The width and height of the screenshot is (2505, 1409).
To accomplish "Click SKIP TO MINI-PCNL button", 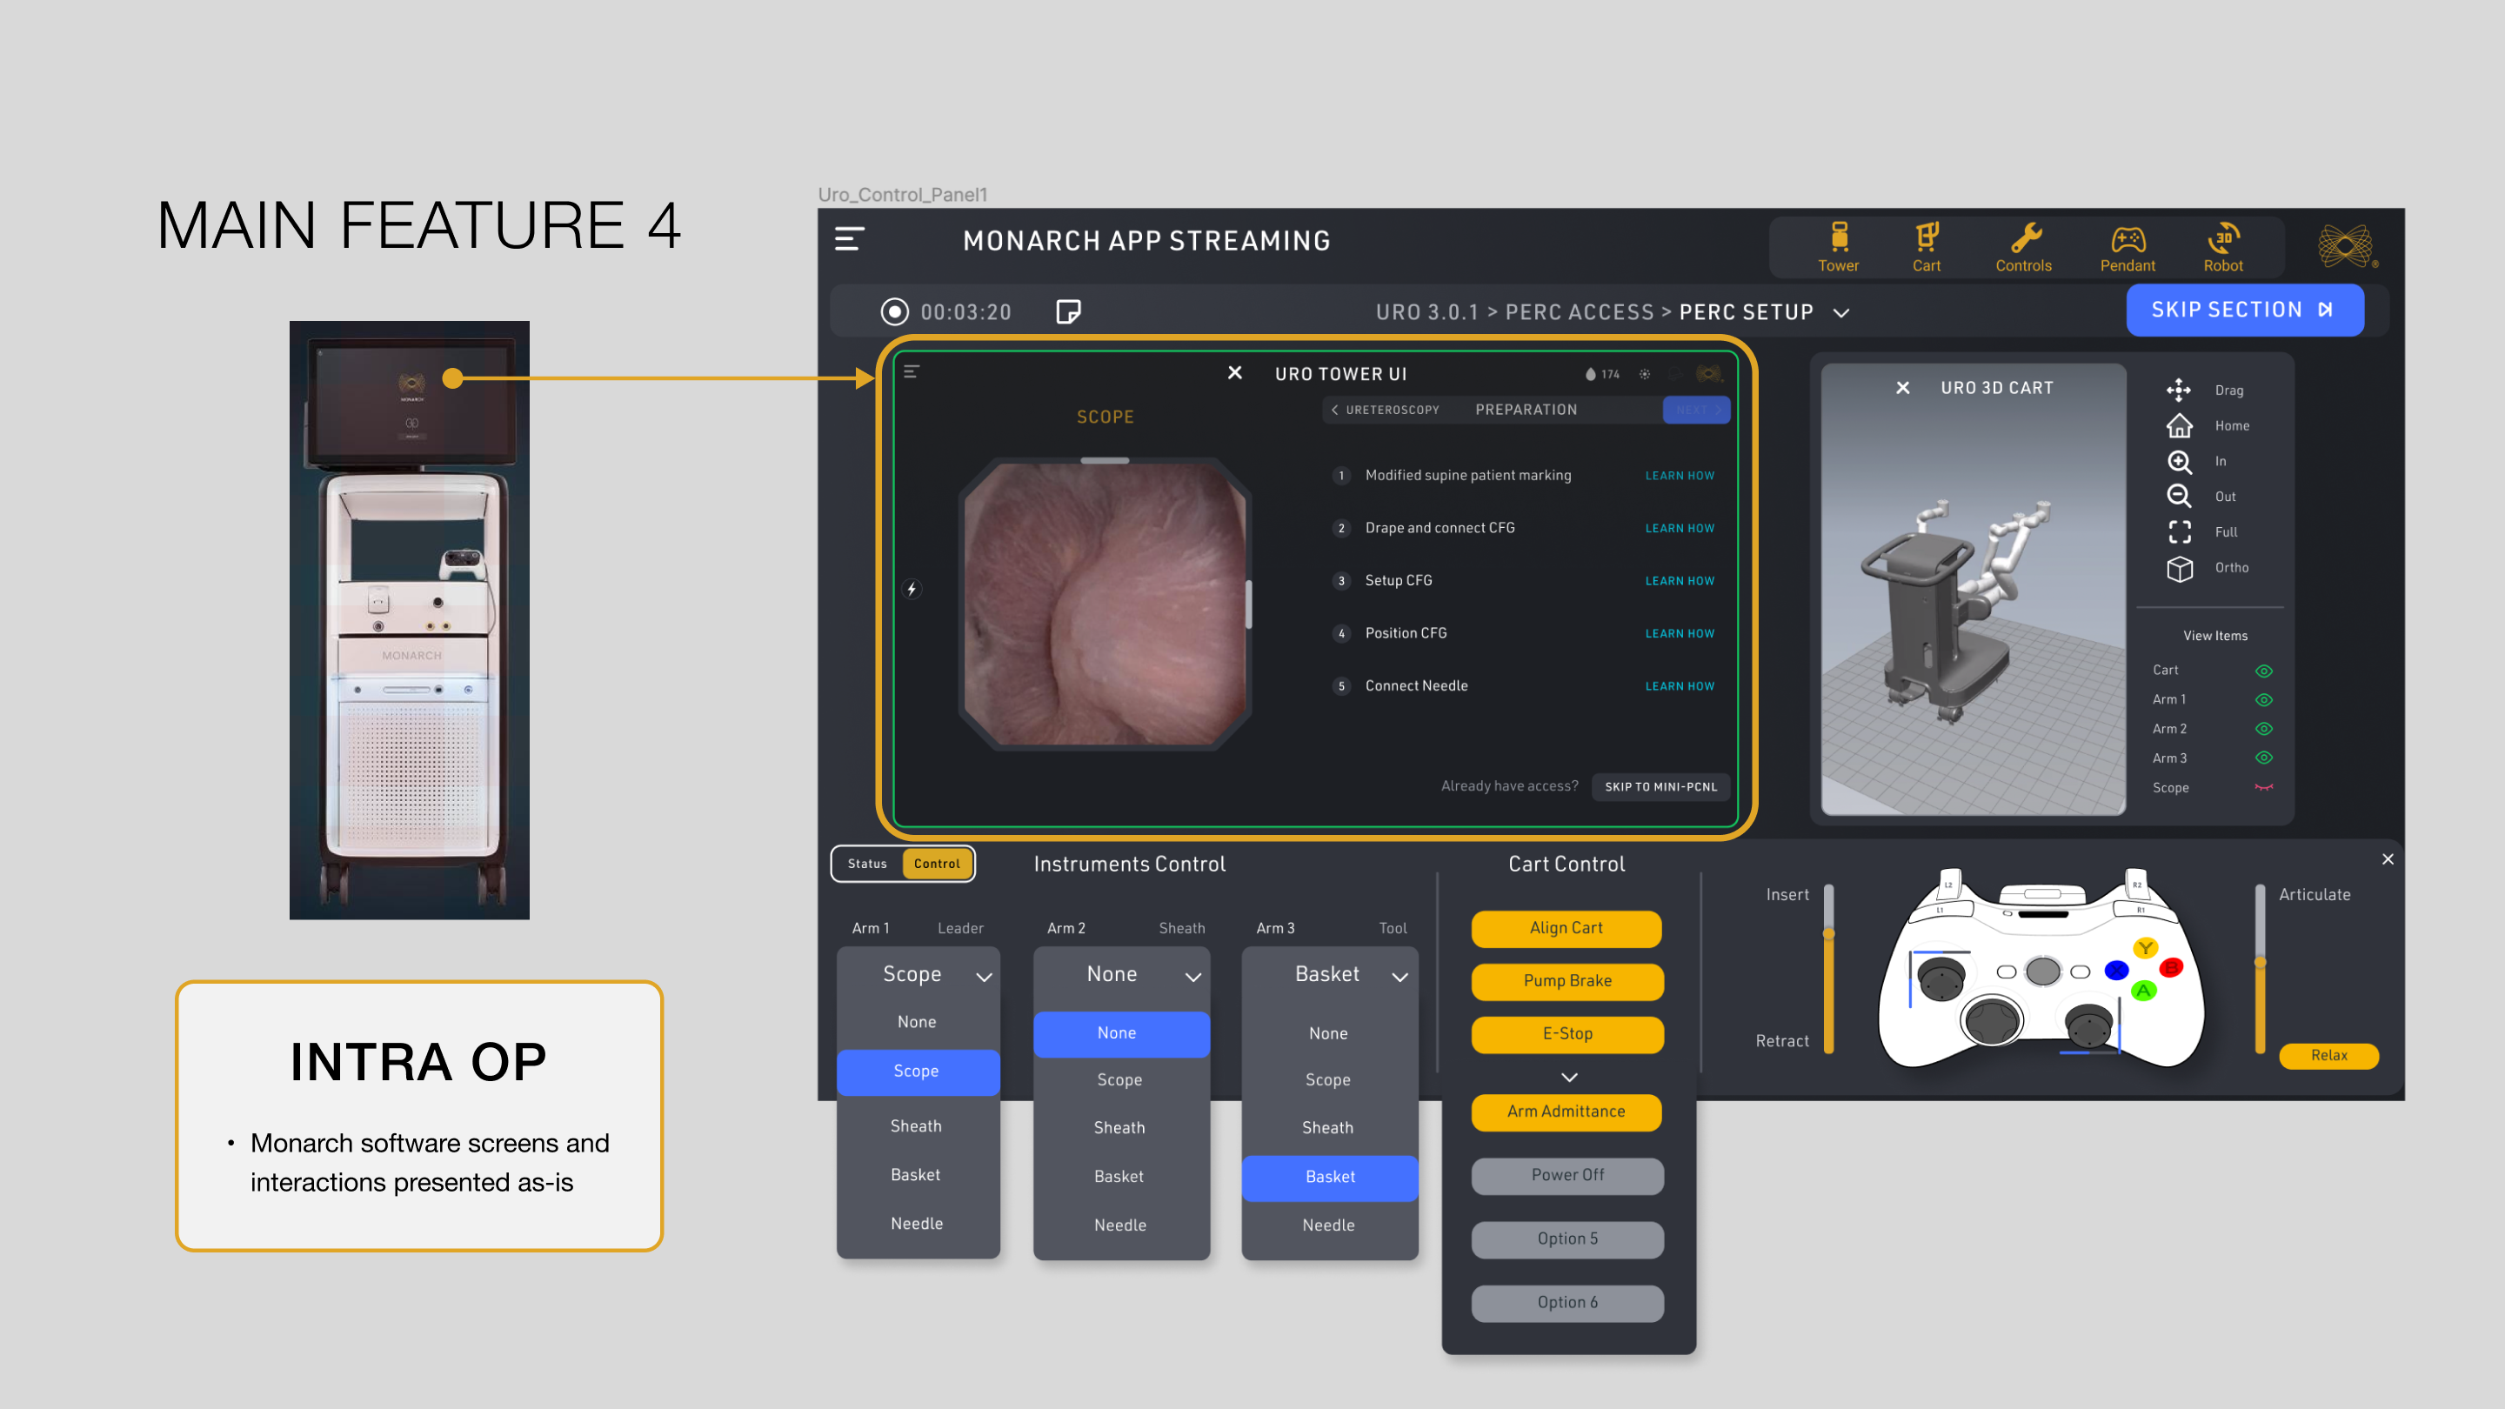I will point(1660,786).
